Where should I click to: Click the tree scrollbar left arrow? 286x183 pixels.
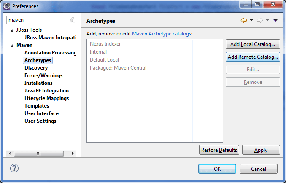point(10,153)
